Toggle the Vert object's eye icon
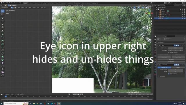186x105 pixels. (183, 18)
